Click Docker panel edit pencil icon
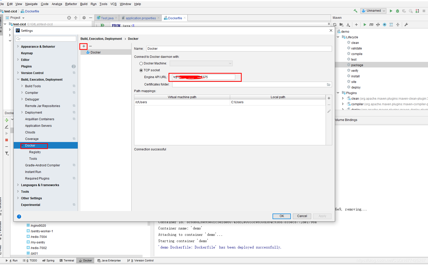428x265 pixels. point(7,127)
